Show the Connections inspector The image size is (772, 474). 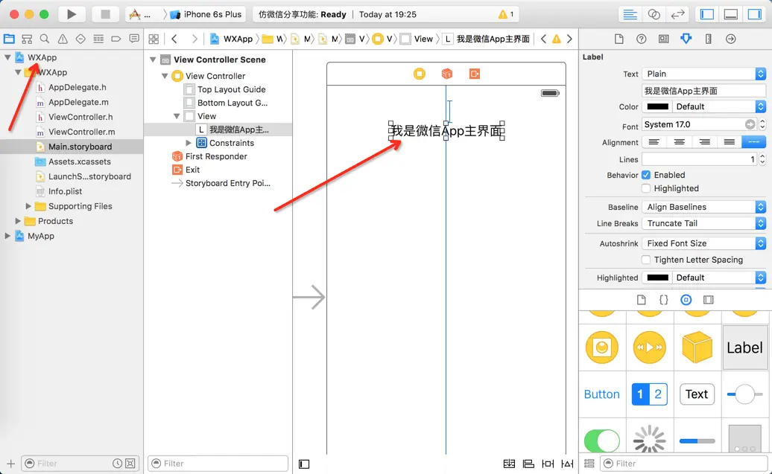pyautogui.click(x=730, y=39)
